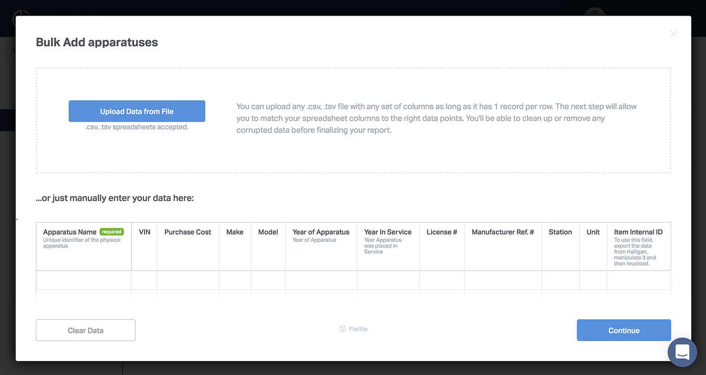The image size is (706, 375).
Task: Select the VIN column header
Action: pyautogui.click(x=145, y=232)
